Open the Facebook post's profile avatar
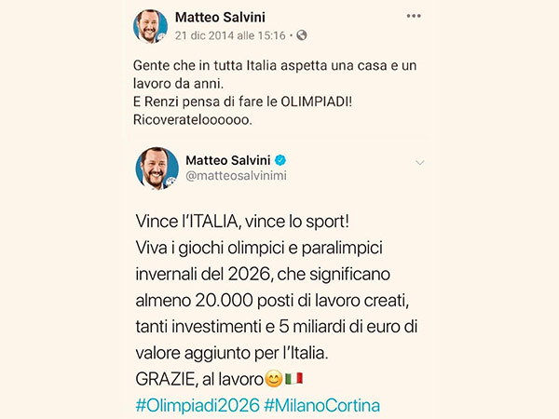The image size is (559, 419). (x=150, y=26)
